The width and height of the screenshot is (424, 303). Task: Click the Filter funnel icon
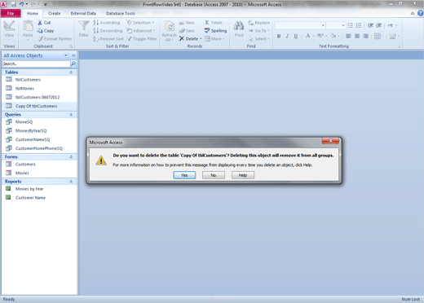coord(84,26)
